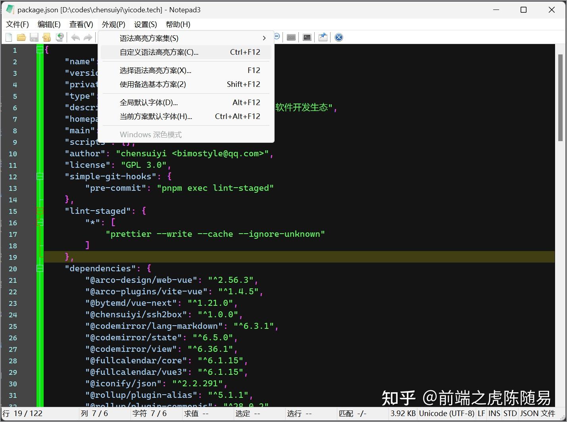
Task: Open the 设置(S) menu
Action: click(145, 24)
